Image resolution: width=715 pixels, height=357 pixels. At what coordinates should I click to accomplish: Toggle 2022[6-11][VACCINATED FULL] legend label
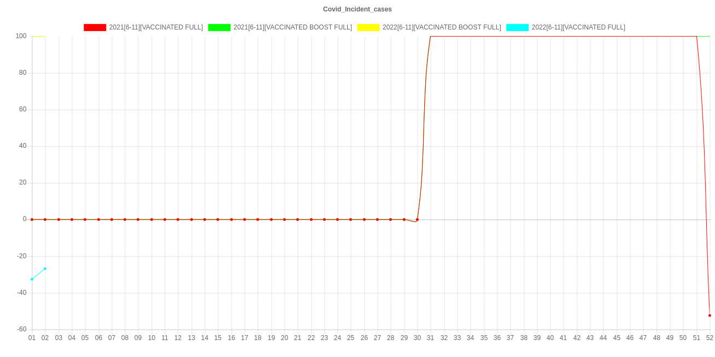578,27
